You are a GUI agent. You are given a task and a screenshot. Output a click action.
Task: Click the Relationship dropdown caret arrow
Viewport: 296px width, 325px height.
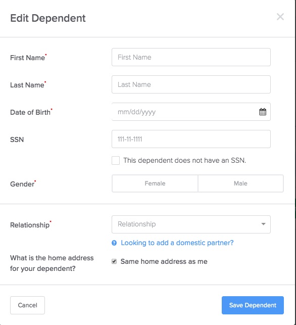click(x=264, y=224)
